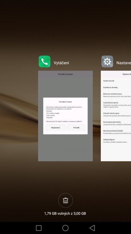Open the Vytáčení app preview card
The height and width of the screenshot is (234, 131).
[x=65, y=116]
